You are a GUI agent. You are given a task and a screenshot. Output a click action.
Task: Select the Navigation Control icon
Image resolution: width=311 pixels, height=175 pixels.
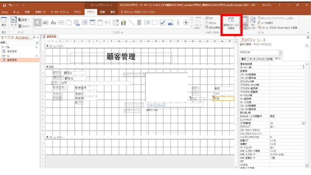(92, 23)
